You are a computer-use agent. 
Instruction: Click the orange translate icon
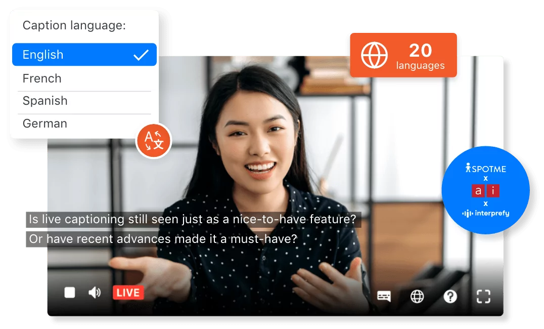[x=154, y=140]
